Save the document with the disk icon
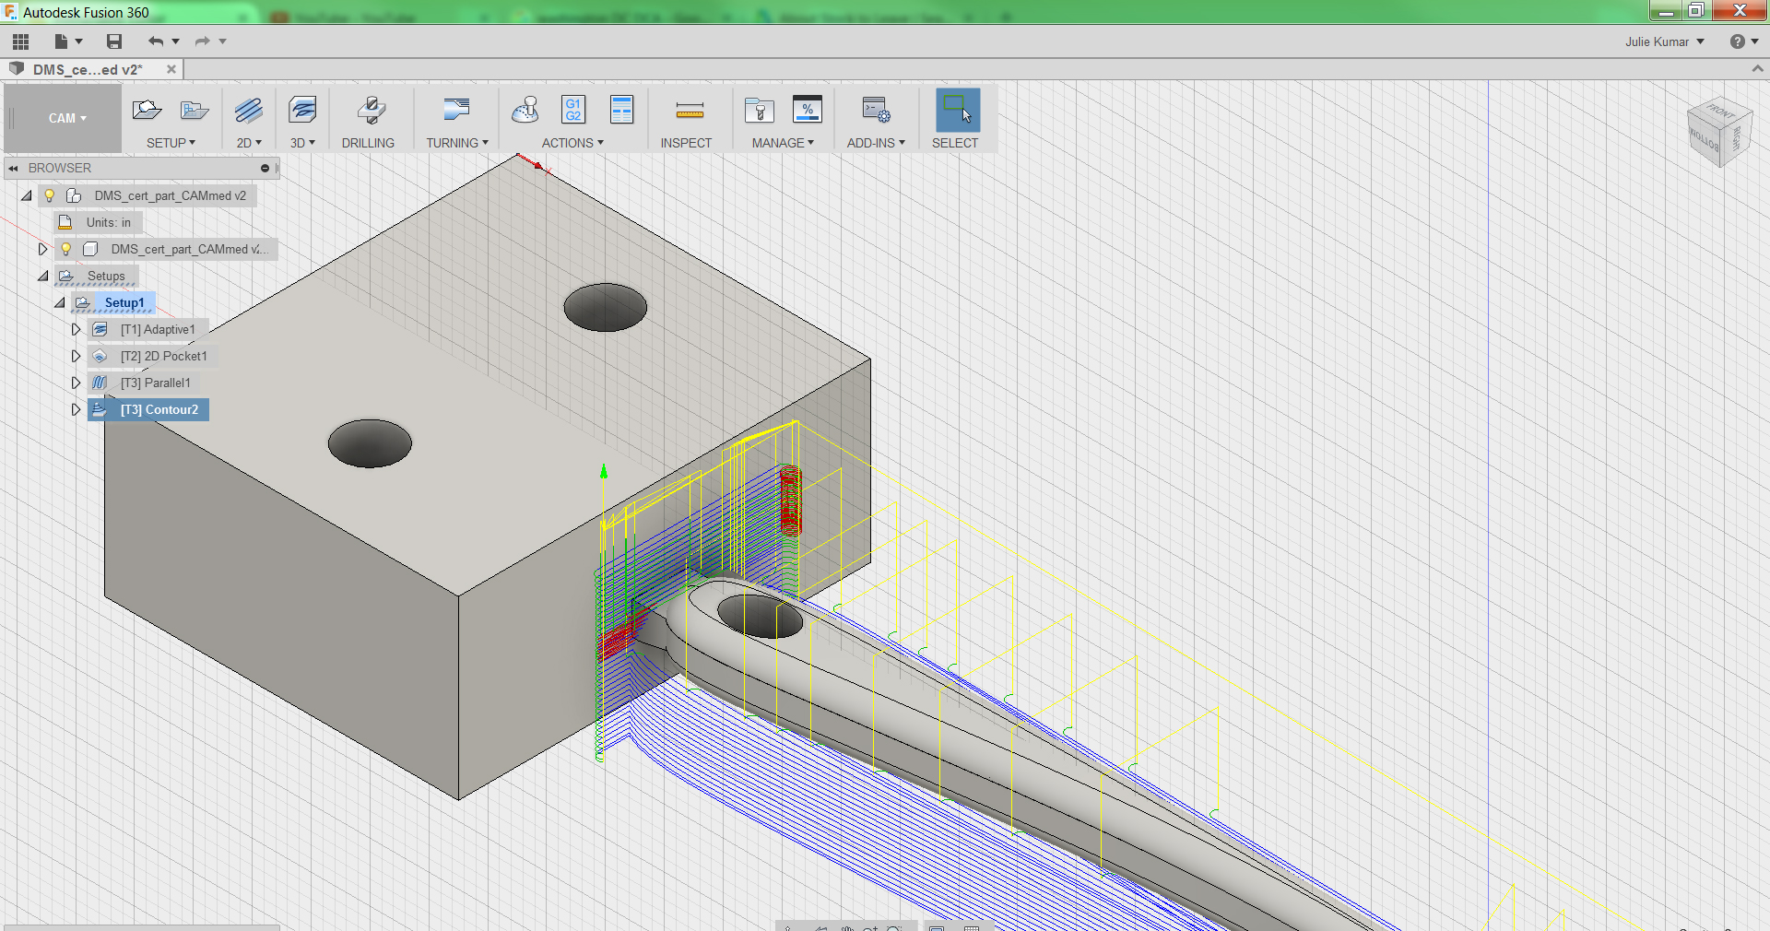Screen dimensions: 1770x931 coord(114,41)
